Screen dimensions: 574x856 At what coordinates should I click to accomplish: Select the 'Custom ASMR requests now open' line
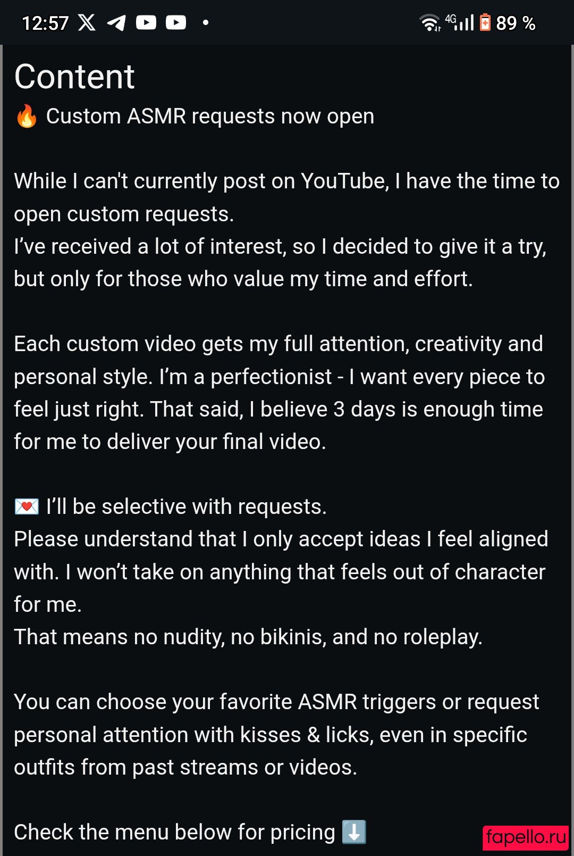click(x=210, y=116)
